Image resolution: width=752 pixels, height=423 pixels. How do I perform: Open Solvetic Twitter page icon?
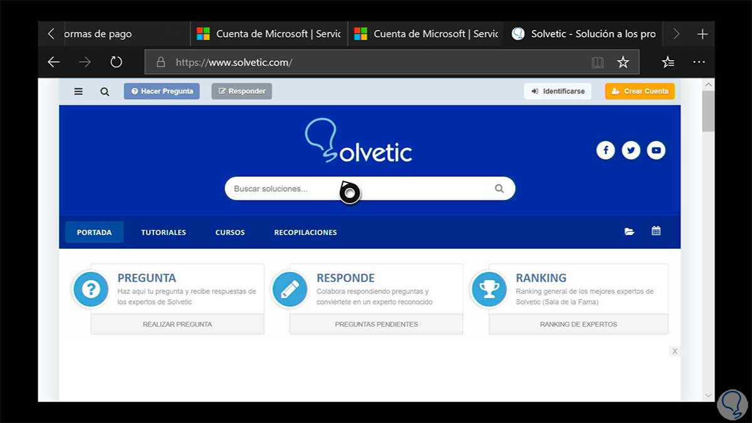click(x=631, y=150)
